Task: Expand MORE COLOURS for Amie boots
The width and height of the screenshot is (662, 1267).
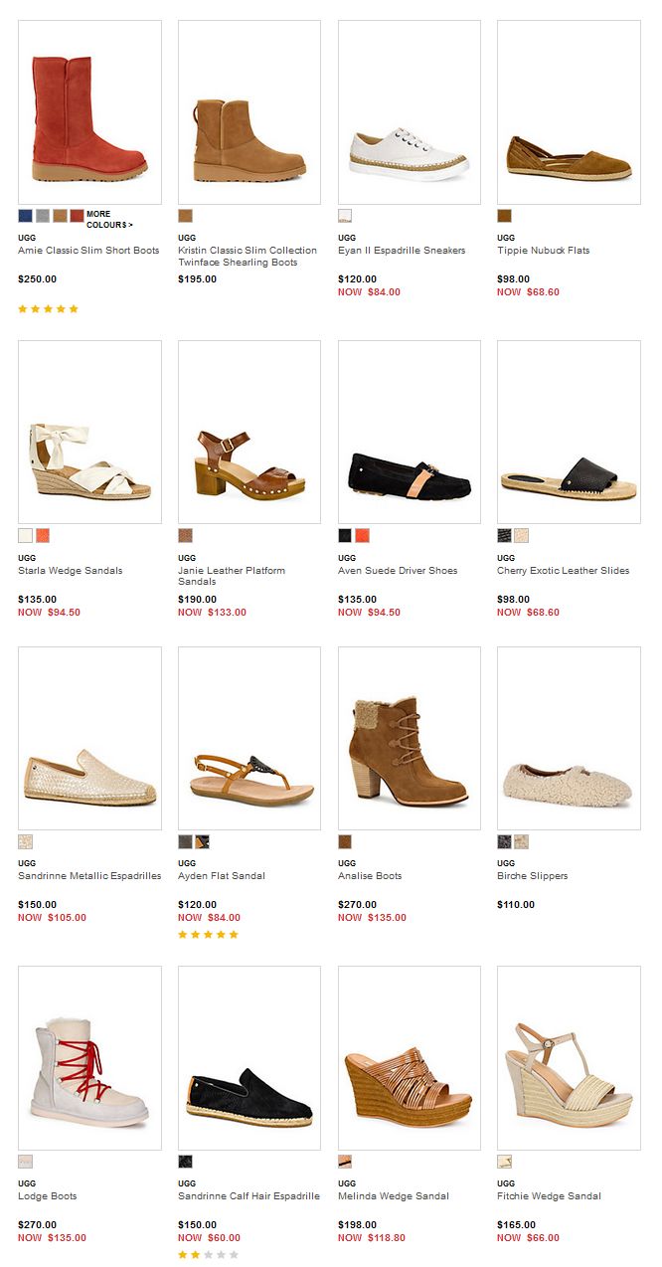Action: (109, 219)
